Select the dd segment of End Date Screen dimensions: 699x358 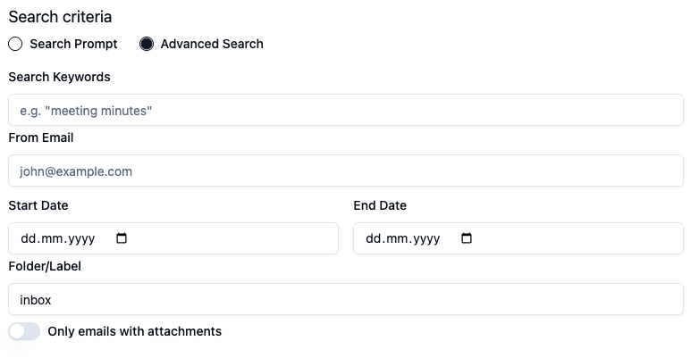point(373,238)
